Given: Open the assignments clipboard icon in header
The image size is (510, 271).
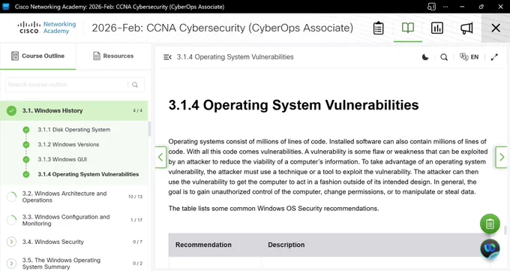Looking at the screenshot, I should [378, 29].
